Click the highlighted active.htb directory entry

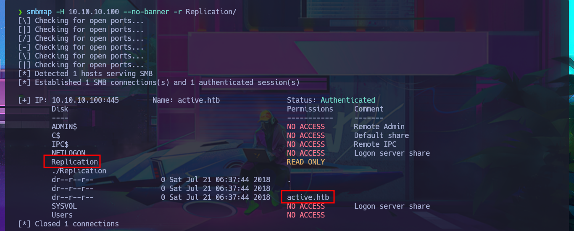308,197
